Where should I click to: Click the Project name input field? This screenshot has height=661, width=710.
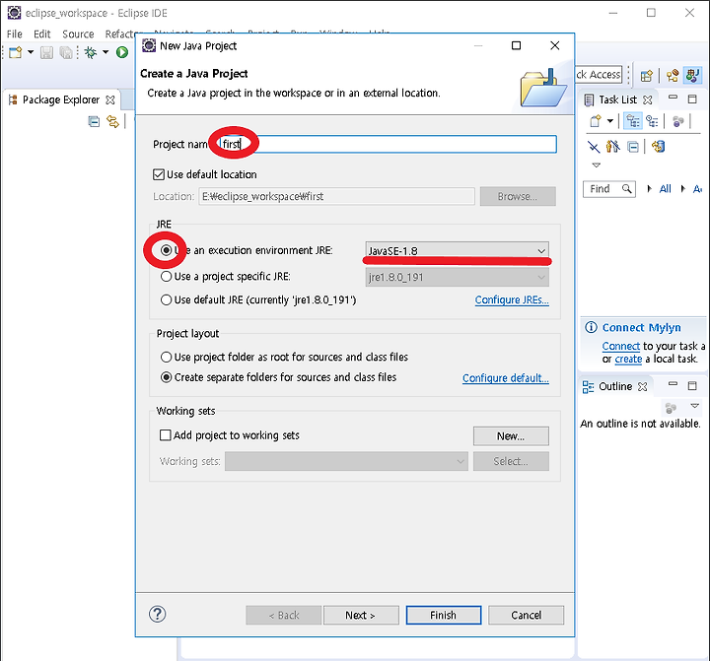[x=389, y=145]
